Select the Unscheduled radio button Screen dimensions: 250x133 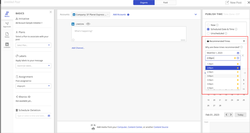(208, 33)
